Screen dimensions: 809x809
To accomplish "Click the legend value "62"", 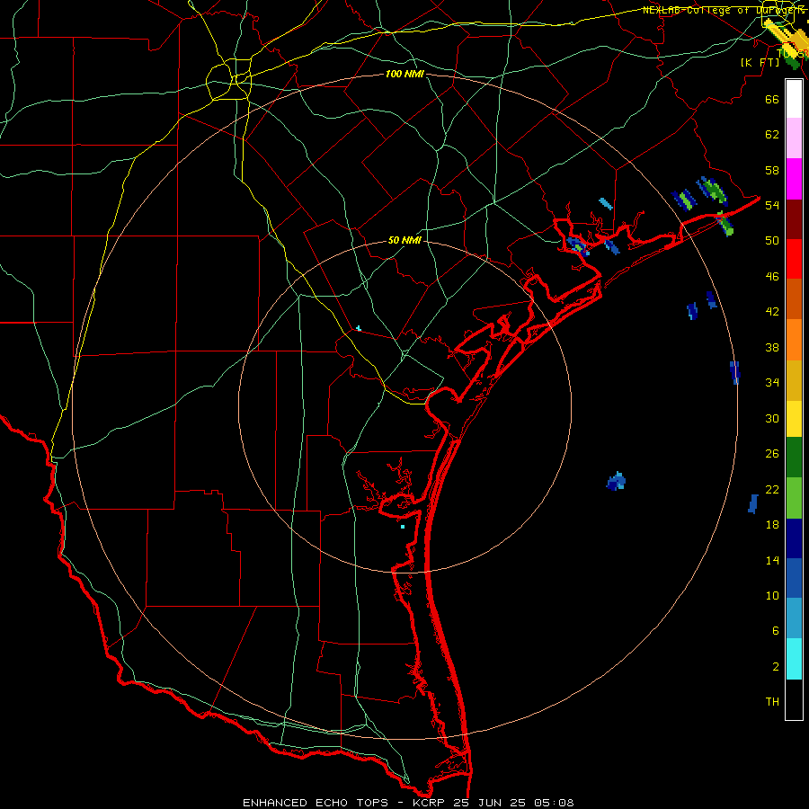I will click(x=772, y=135).
